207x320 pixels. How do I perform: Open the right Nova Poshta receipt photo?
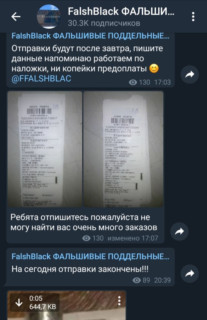pos(123,149)
